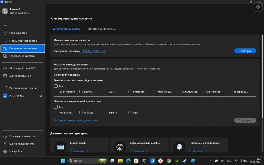Click the ASUS GlideX app icon

(x=5, y=96)
